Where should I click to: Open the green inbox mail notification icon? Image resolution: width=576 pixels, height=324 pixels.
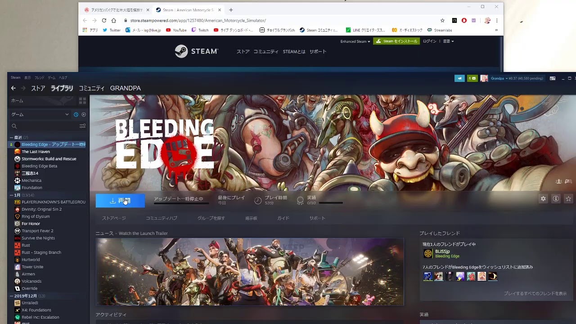point(472,78)
